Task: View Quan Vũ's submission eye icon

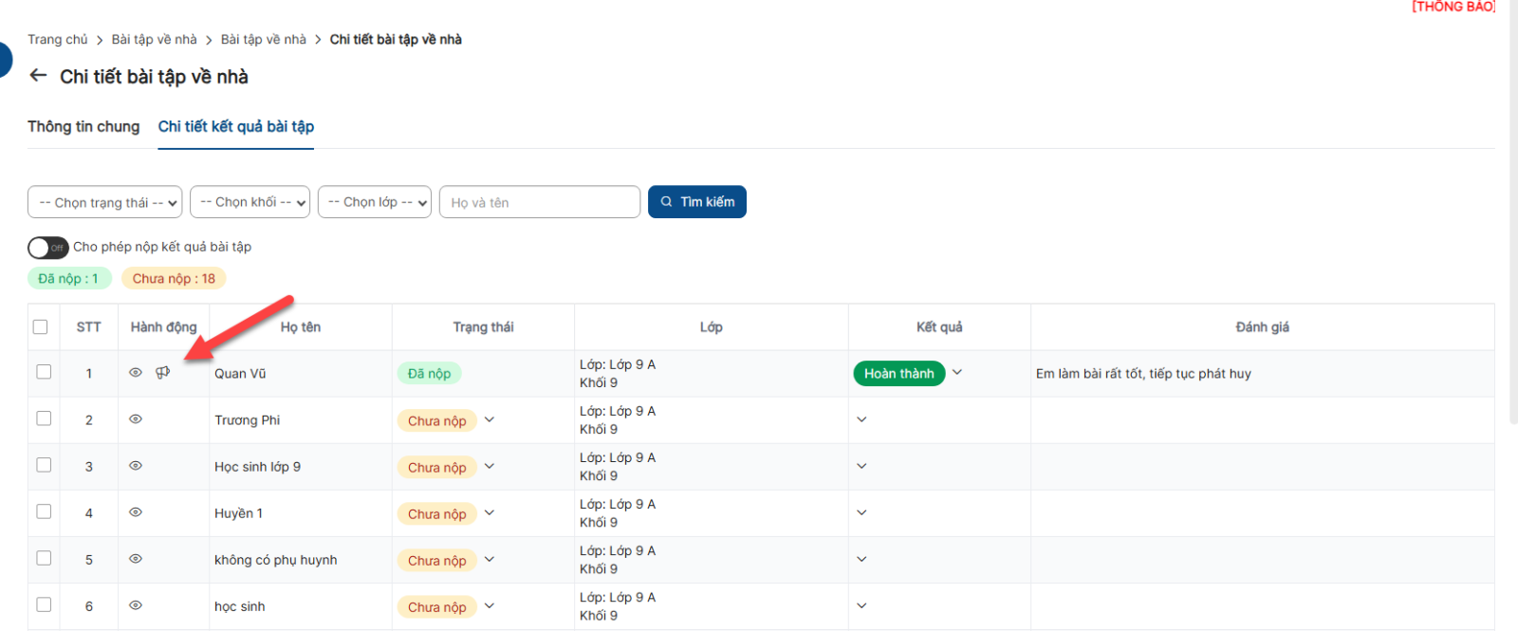Action: click(136, 373)
